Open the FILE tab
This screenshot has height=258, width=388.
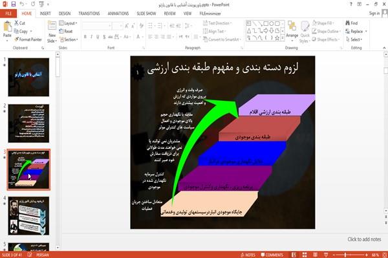[8, 14]
